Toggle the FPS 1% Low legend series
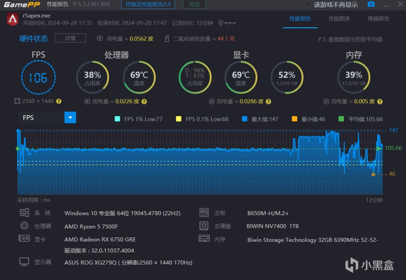The image size is (406, 280). (138, 119)
